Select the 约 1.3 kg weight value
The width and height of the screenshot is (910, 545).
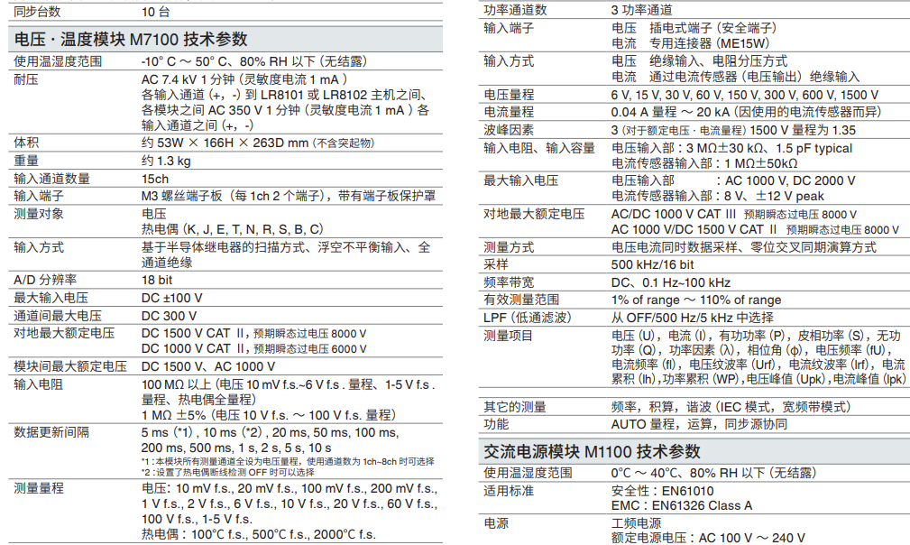click(x=166, y=162)
